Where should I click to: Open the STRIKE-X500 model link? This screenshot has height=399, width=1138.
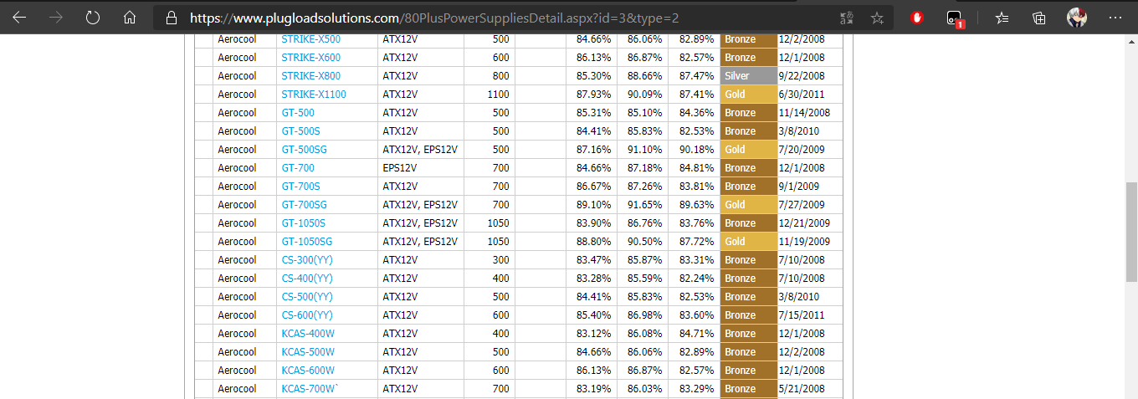click(310, 39)
